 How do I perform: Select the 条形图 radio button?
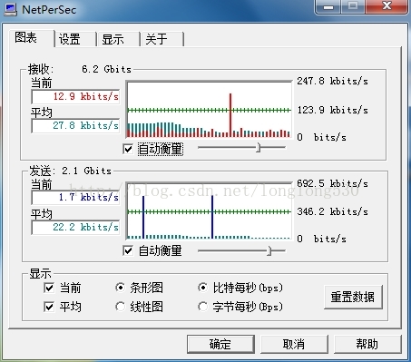click(x=121, y=288)
